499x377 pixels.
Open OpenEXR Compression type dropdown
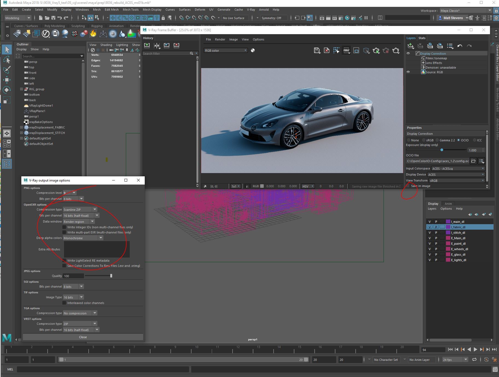coord(80,210)
